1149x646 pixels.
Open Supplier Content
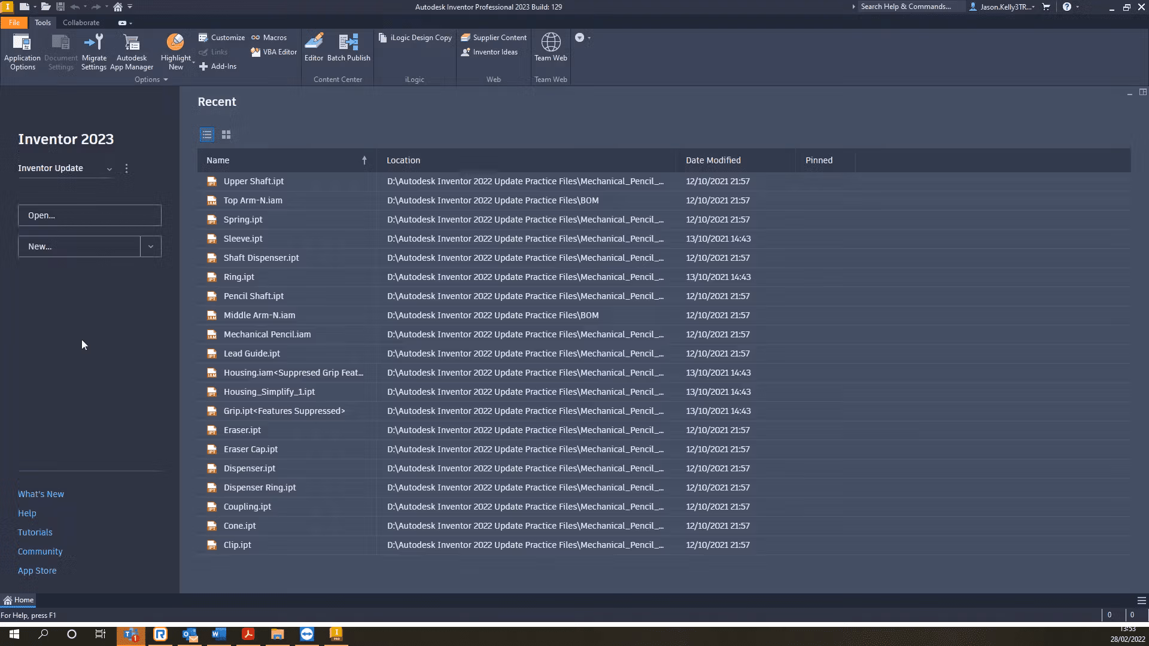pyautogui.click(x=494, y=38)
